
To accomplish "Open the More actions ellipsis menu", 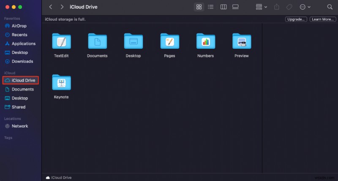I will point(305,7).
